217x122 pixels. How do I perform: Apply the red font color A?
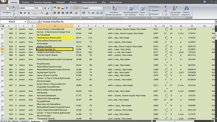pos(47,13)
